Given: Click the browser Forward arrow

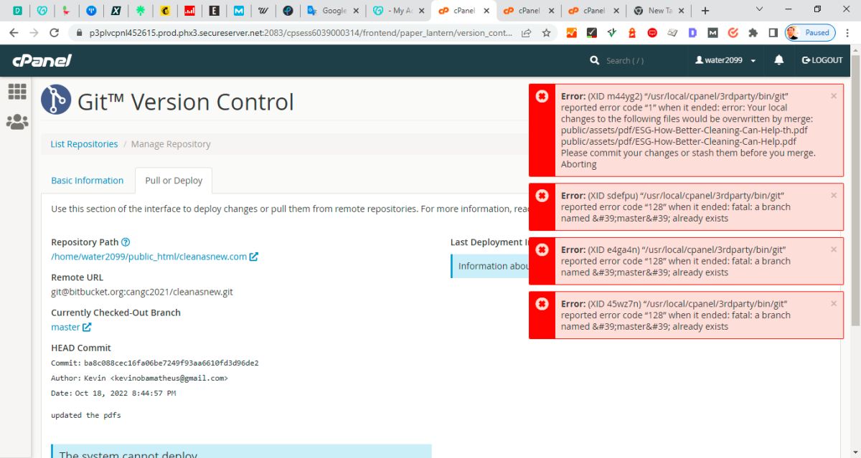Looking at the screenshot, I should (x=34, y=33).
